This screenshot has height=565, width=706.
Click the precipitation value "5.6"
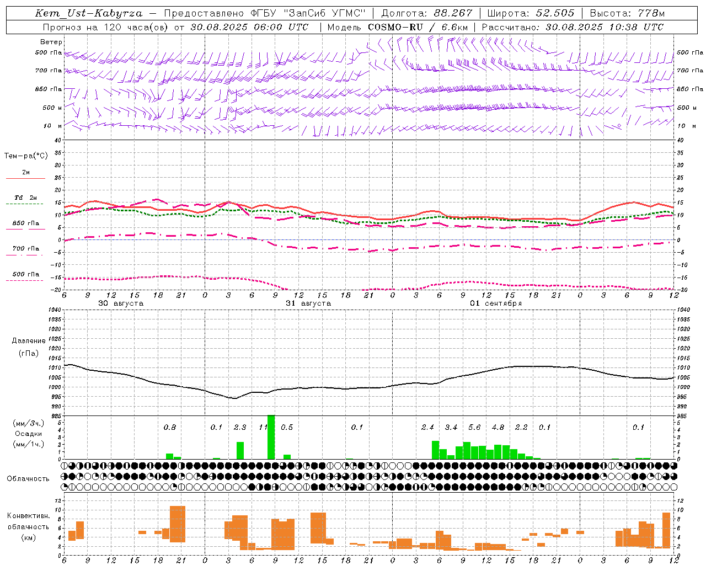coord(474,428)
